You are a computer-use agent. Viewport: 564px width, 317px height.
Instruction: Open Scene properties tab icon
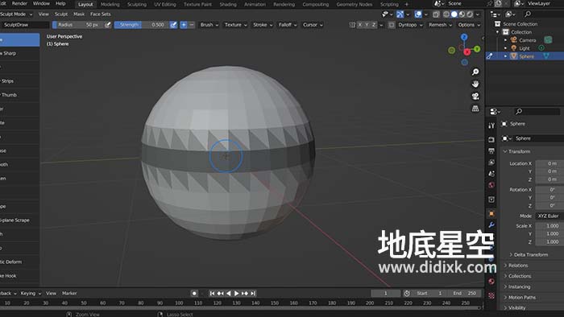(x=491, y=174)
